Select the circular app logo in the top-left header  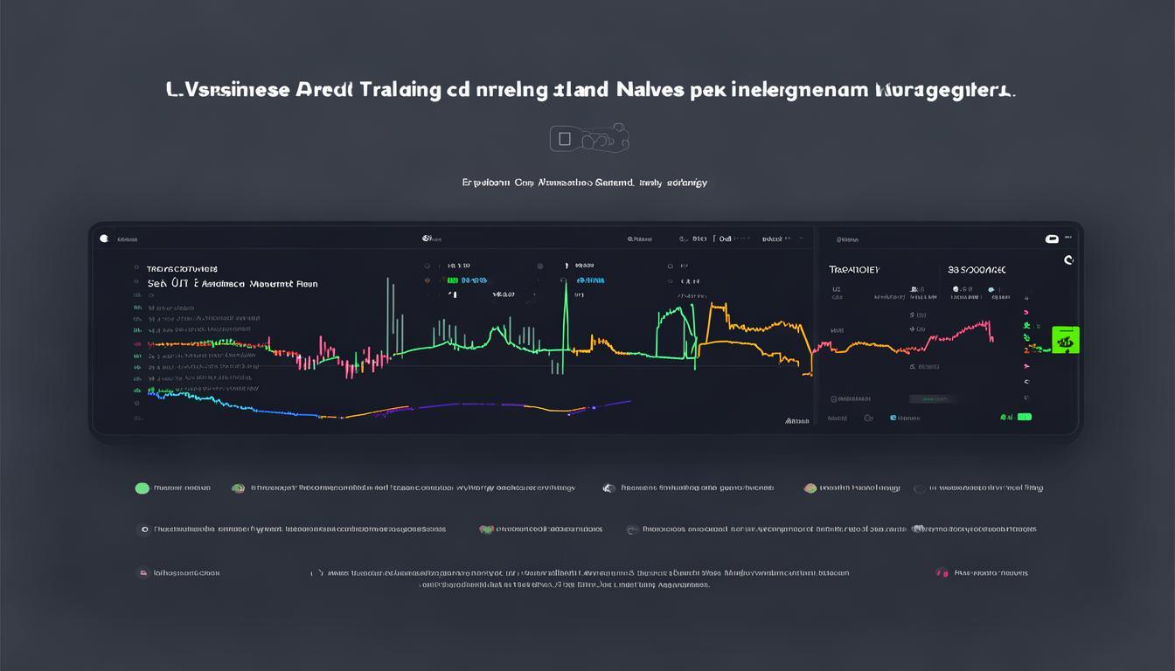103,237
